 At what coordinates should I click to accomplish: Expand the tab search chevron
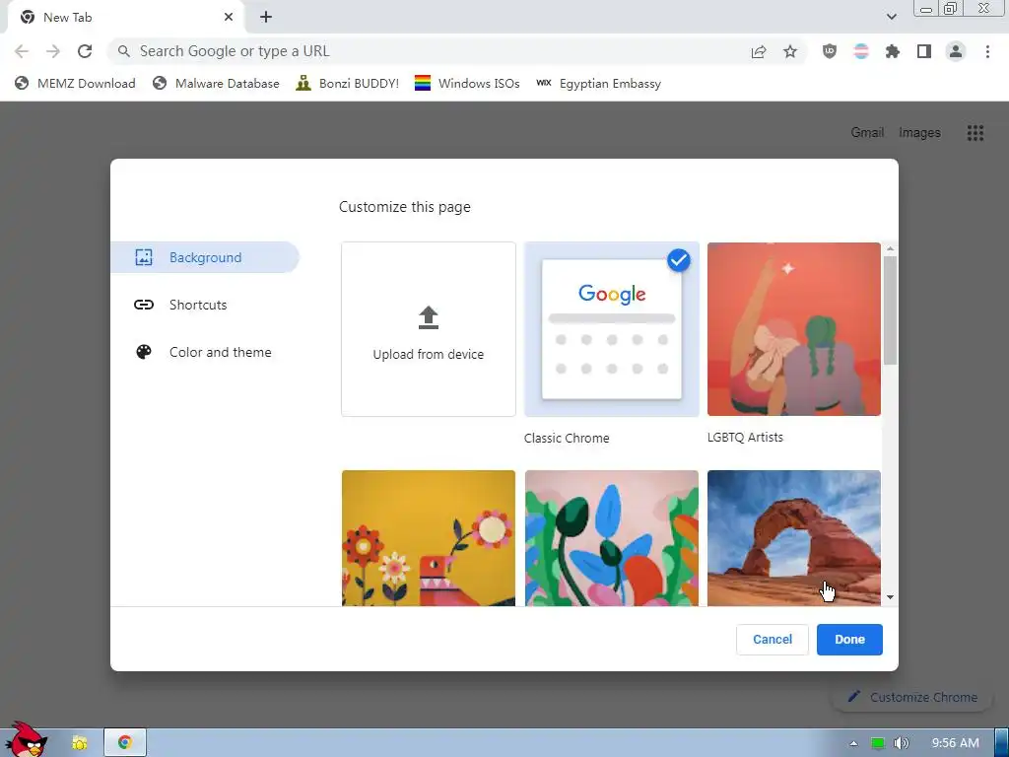[891, 17]
